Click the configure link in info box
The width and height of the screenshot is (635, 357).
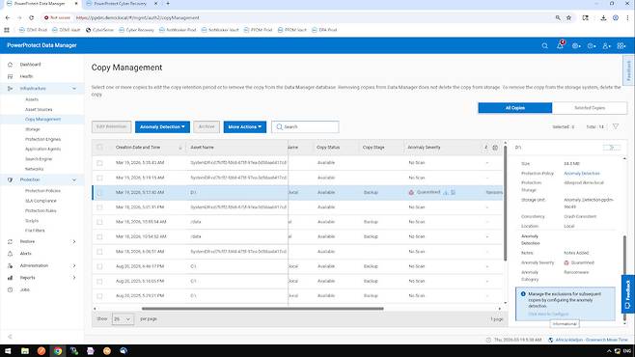coord(548,315)
